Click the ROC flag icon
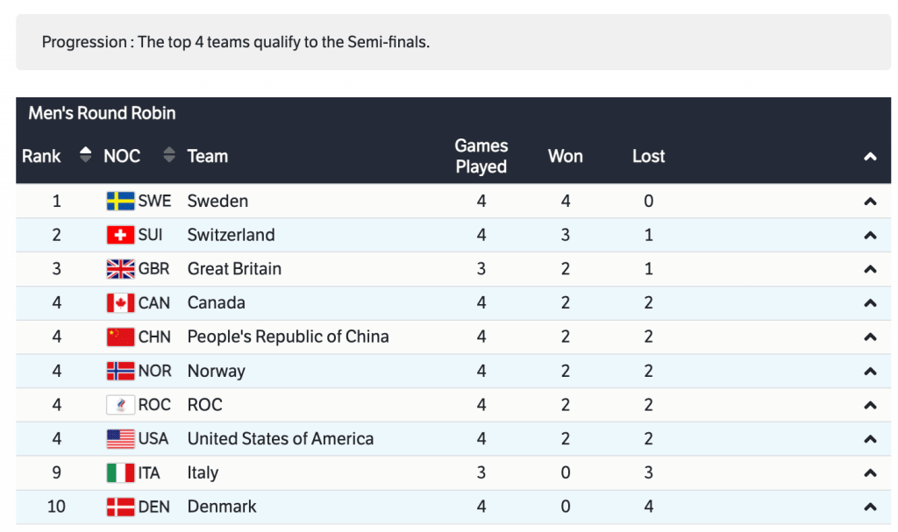This screenshot has width=898, height=532. [120, 405]
